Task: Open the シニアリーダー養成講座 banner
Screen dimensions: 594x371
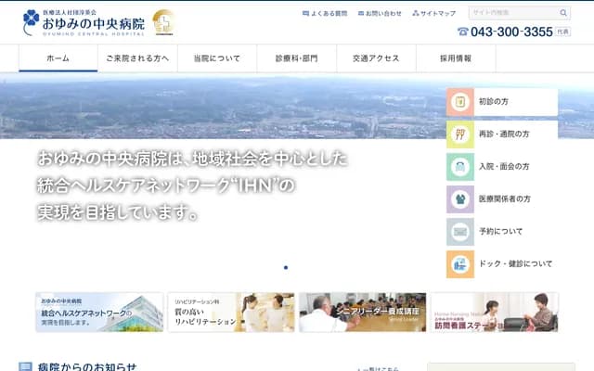Action: pyautogui.click(x=363, y=313)
